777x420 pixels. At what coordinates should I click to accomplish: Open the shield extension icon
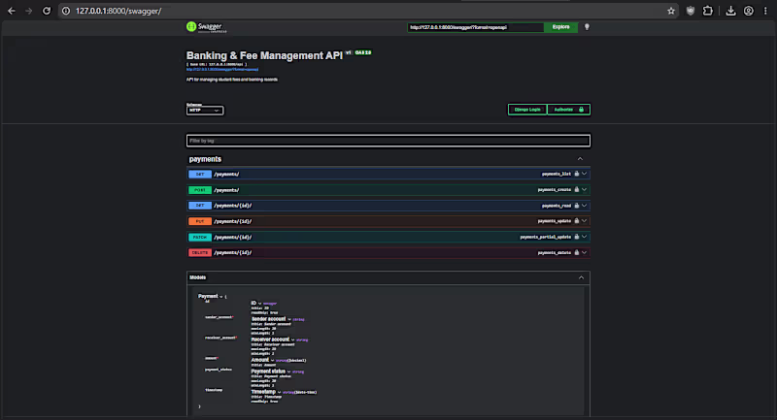click(x=691, y=11)
